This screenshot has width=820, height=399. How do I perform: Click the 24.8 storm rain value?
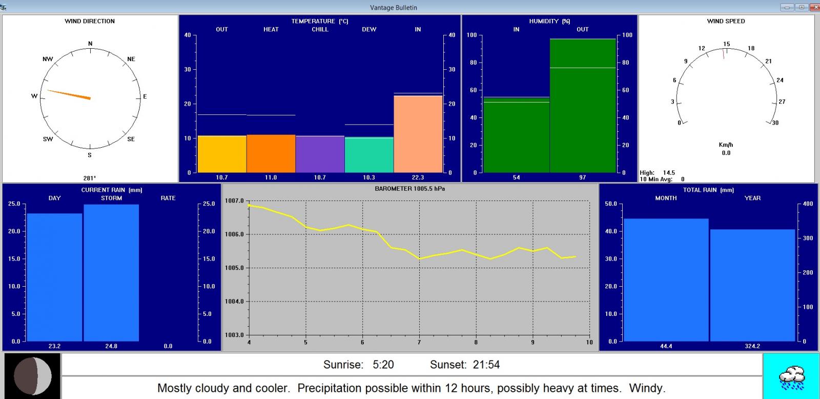111,346
